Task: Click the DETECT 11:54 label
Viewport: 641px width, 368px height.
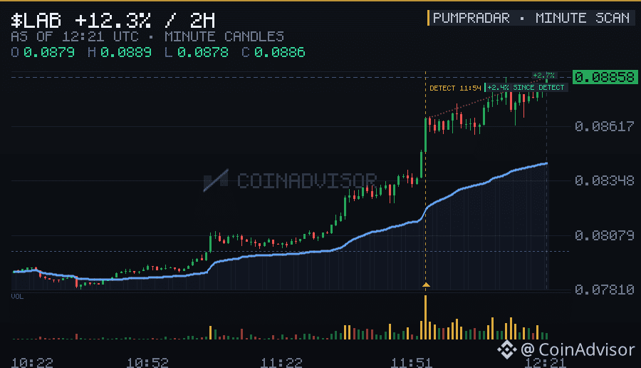Action: click(455, 88)
